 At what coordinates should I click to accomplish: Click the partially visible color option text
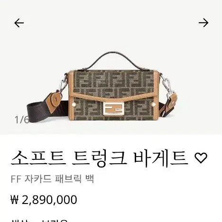(39, 221)
